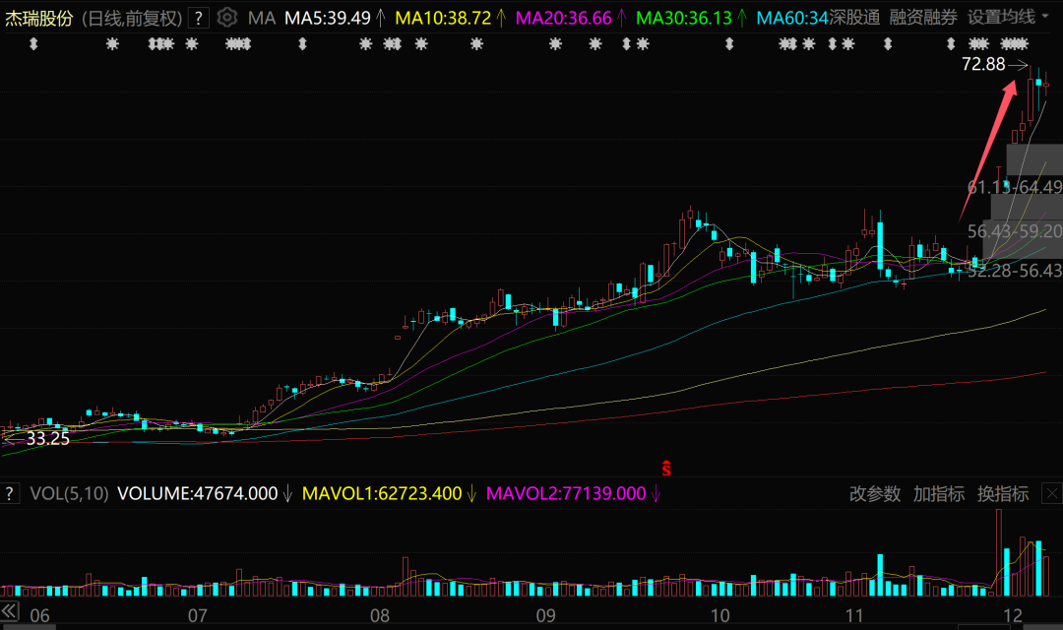Click the horizontal scrollbar thumb at bottom left
Screen dimensions: 1063x630
[x=28, y=627]
